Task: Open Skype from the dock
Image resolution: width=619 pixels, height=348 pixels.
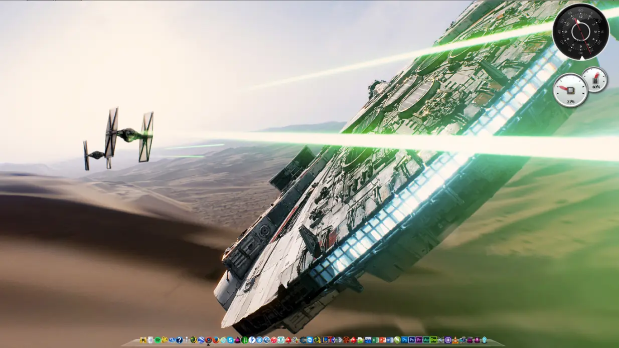Action: click(230, 340)
